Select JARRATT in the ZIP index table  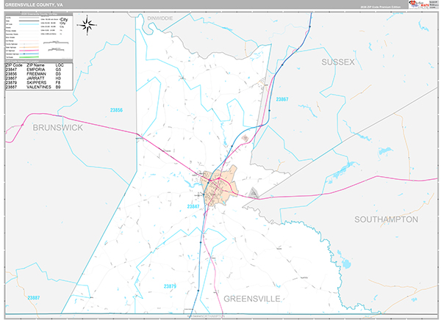(x=35, y=79)
